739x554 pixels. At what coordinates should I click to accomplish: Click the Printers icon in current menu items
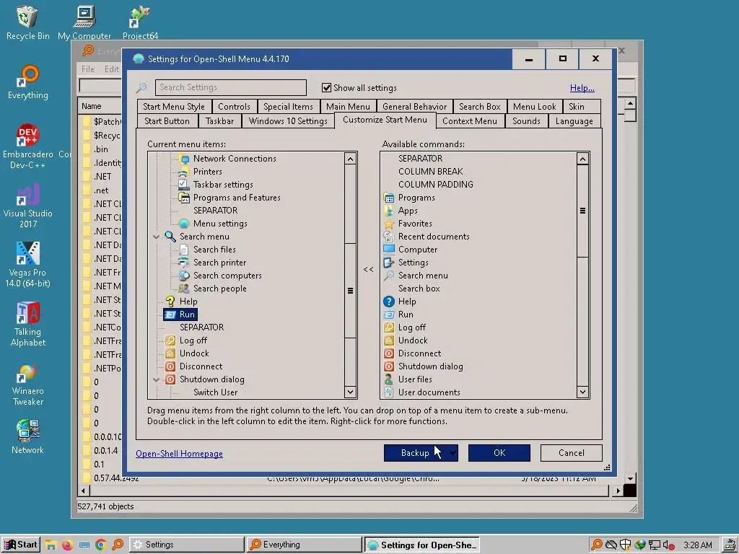pos(184,172)
